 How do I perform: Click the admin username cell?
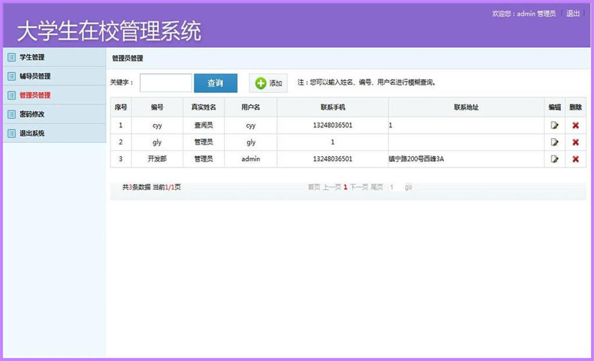point(251,159)
